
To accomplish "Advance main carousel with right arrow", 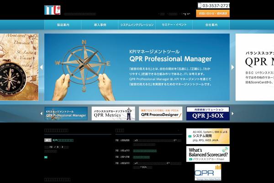I will (x=232, y=67).
